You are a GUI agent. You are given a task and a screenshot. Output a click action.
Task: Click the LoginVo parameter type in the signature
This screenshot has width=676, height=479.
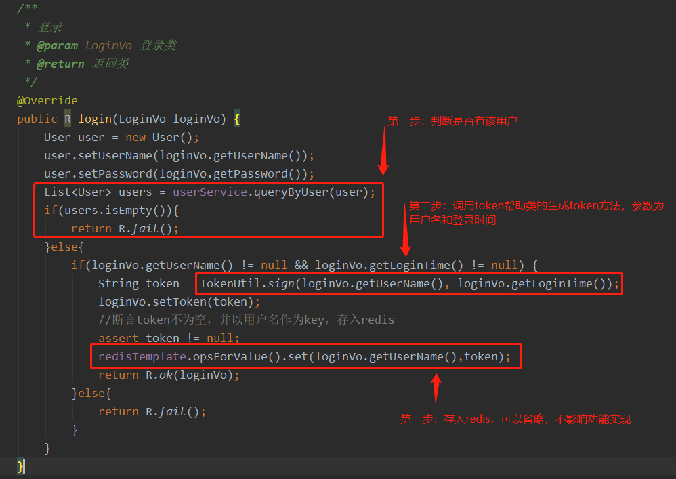(142, 119)
